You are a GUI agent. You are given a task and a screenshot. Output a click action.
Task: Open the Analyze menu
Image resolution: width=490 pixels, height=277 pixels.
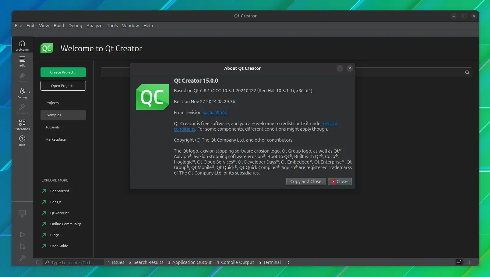coord(94,26)
